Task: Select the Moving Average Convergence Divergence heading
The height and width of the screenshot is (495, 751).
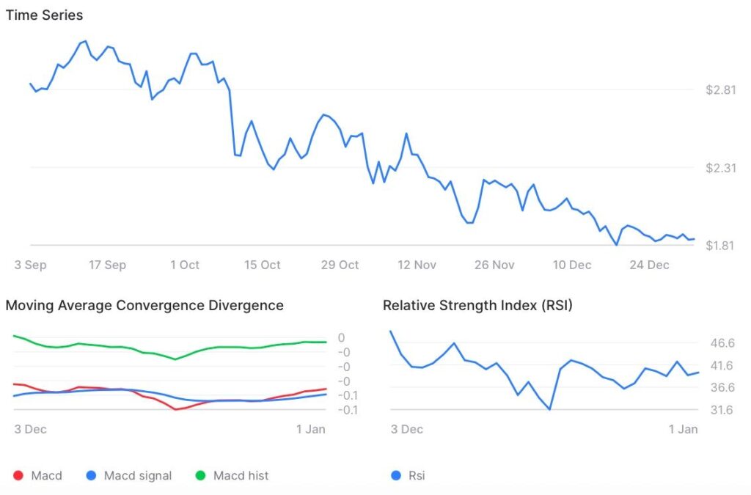Action: point(144,305)
